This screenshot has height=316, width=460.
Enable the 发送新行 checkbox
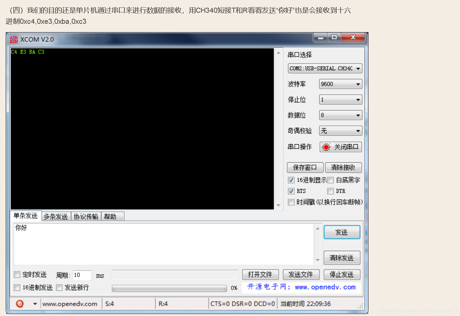(59, 288)
